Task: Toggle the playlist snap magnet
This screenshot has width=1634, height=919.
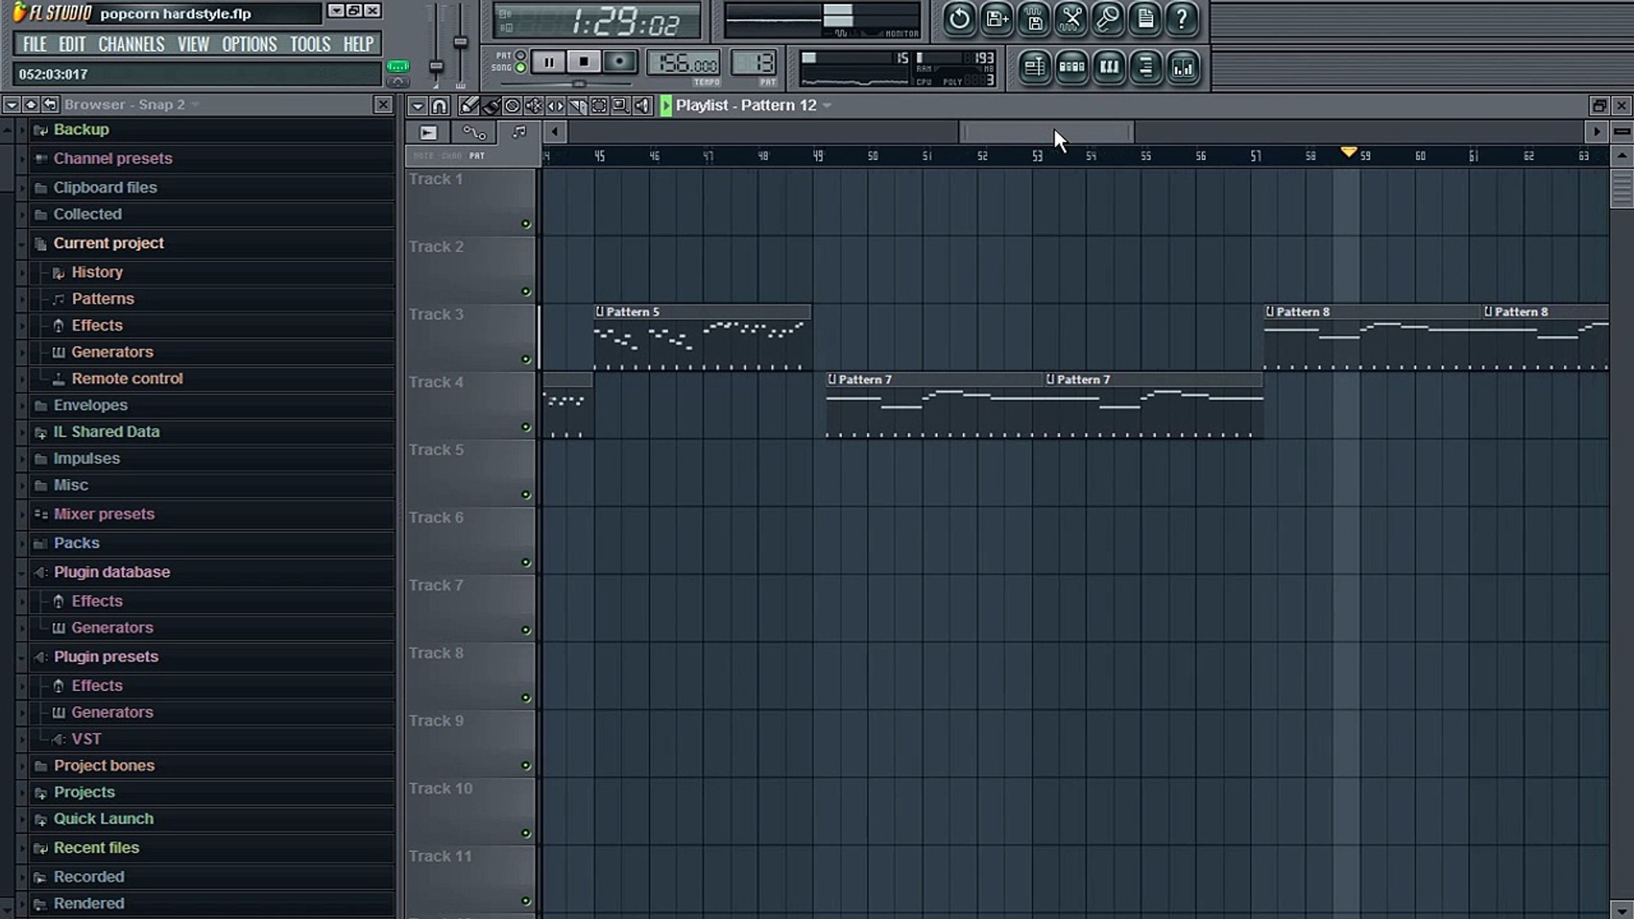Action: click(x=439, y=106)
